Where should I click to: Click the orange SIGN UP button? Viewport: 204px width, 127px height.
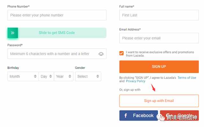[159, 67]
